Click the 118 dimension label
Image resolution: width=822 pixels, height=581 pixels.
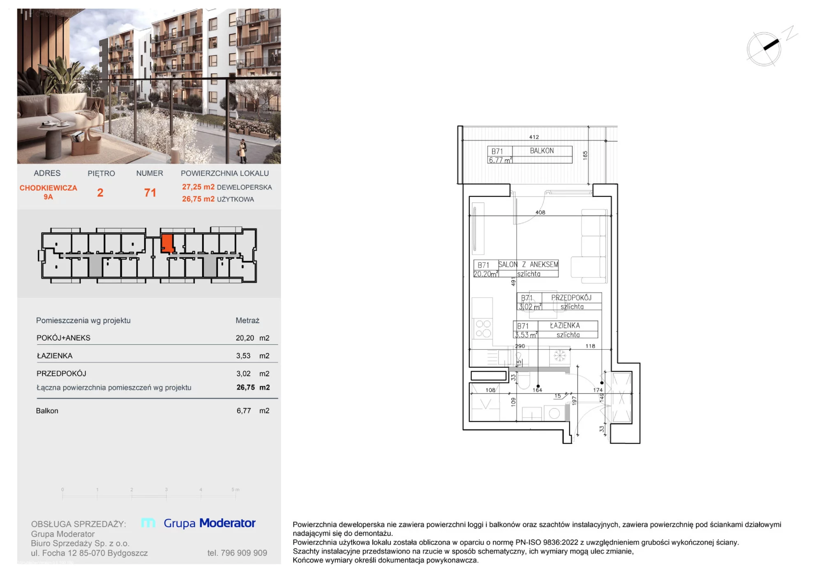point(590,346)
